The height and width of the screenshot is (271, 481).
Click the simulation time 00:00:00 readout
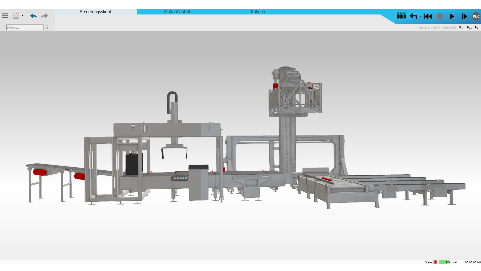(473, 262)
